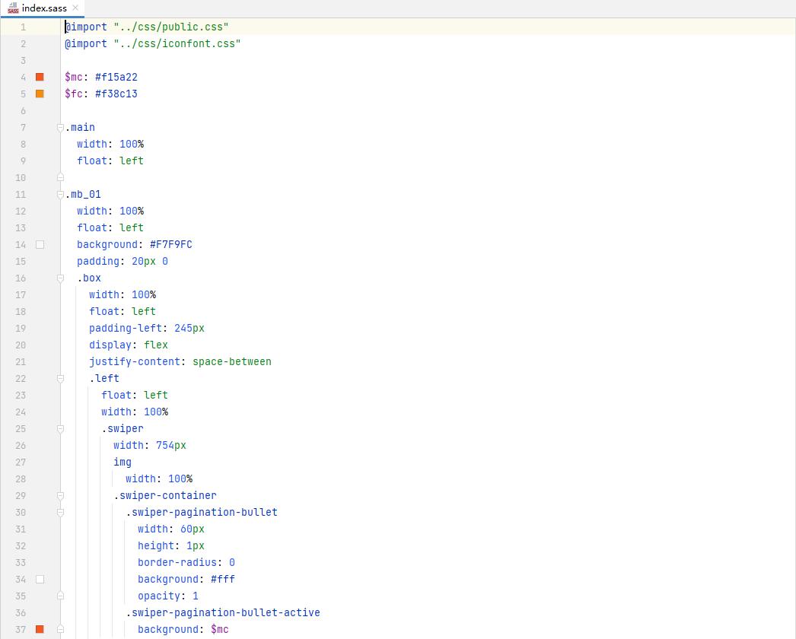Click fold end marker at line 10
The height and width of the screenshot is (639, 796).
(60, 178)
